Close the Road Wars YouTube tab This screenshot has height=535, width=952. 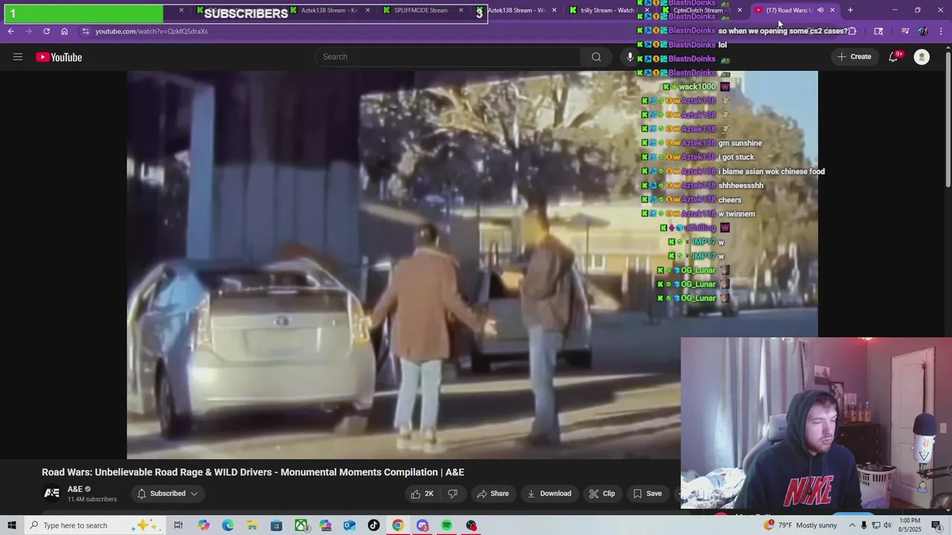tap(832, 10)
